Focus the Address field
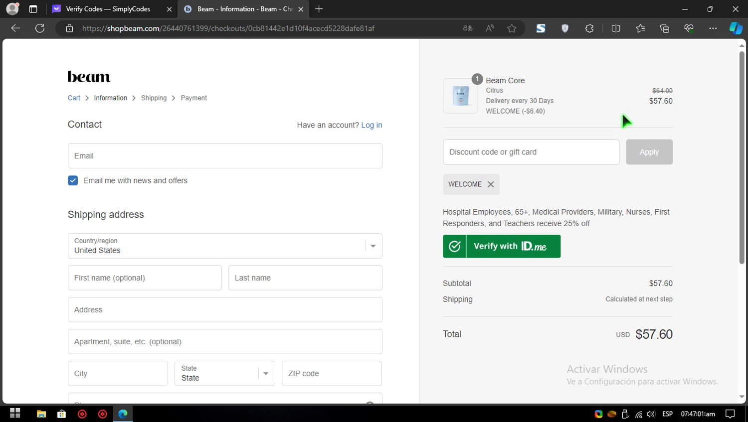The width and height of the screenshot is (748, 422). click(x=225, y=310)
